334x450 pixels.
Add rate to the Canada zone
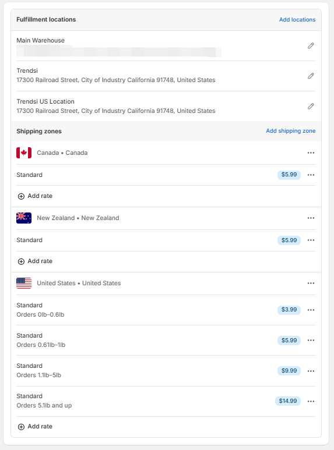pyautogui.click(x=35, y=196)
